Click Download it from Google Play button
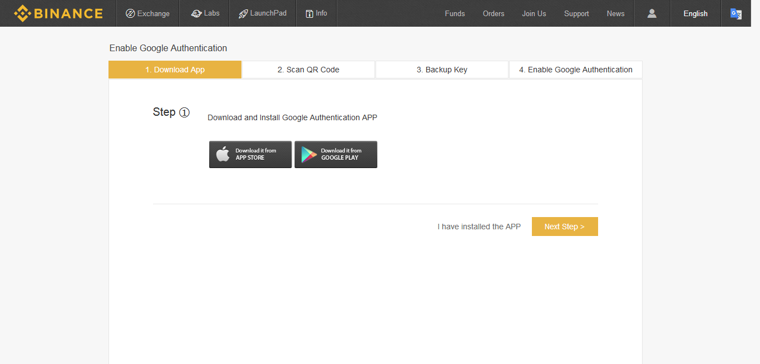 (336, 154)
